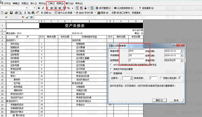Open the 工具(T) menu
Viewport: 202px width, 117px height.
51,3
